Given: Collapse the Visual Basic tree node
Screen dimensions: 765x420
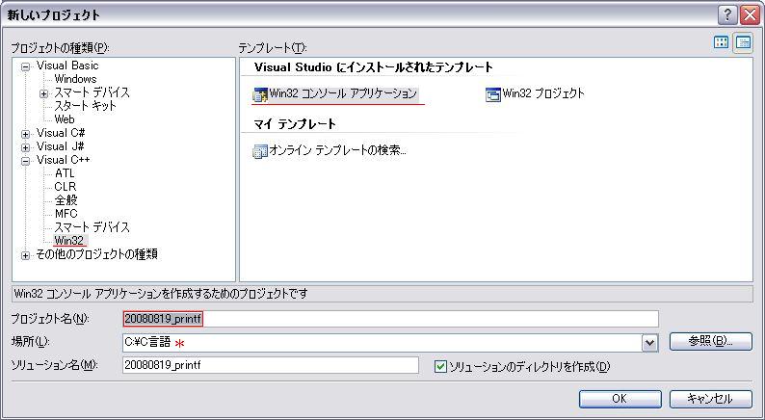Looking at the screenshot, I should tap(25, 66).
